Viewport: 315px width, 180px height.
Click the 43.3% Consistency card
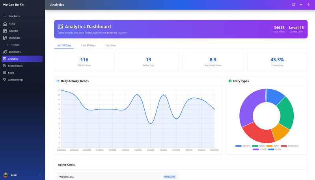coord(277,62)
